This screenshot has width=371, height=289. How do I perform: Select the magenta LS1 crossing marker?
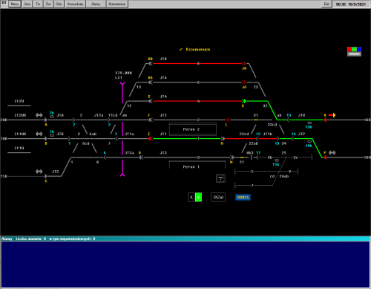(x=122, y=129)
